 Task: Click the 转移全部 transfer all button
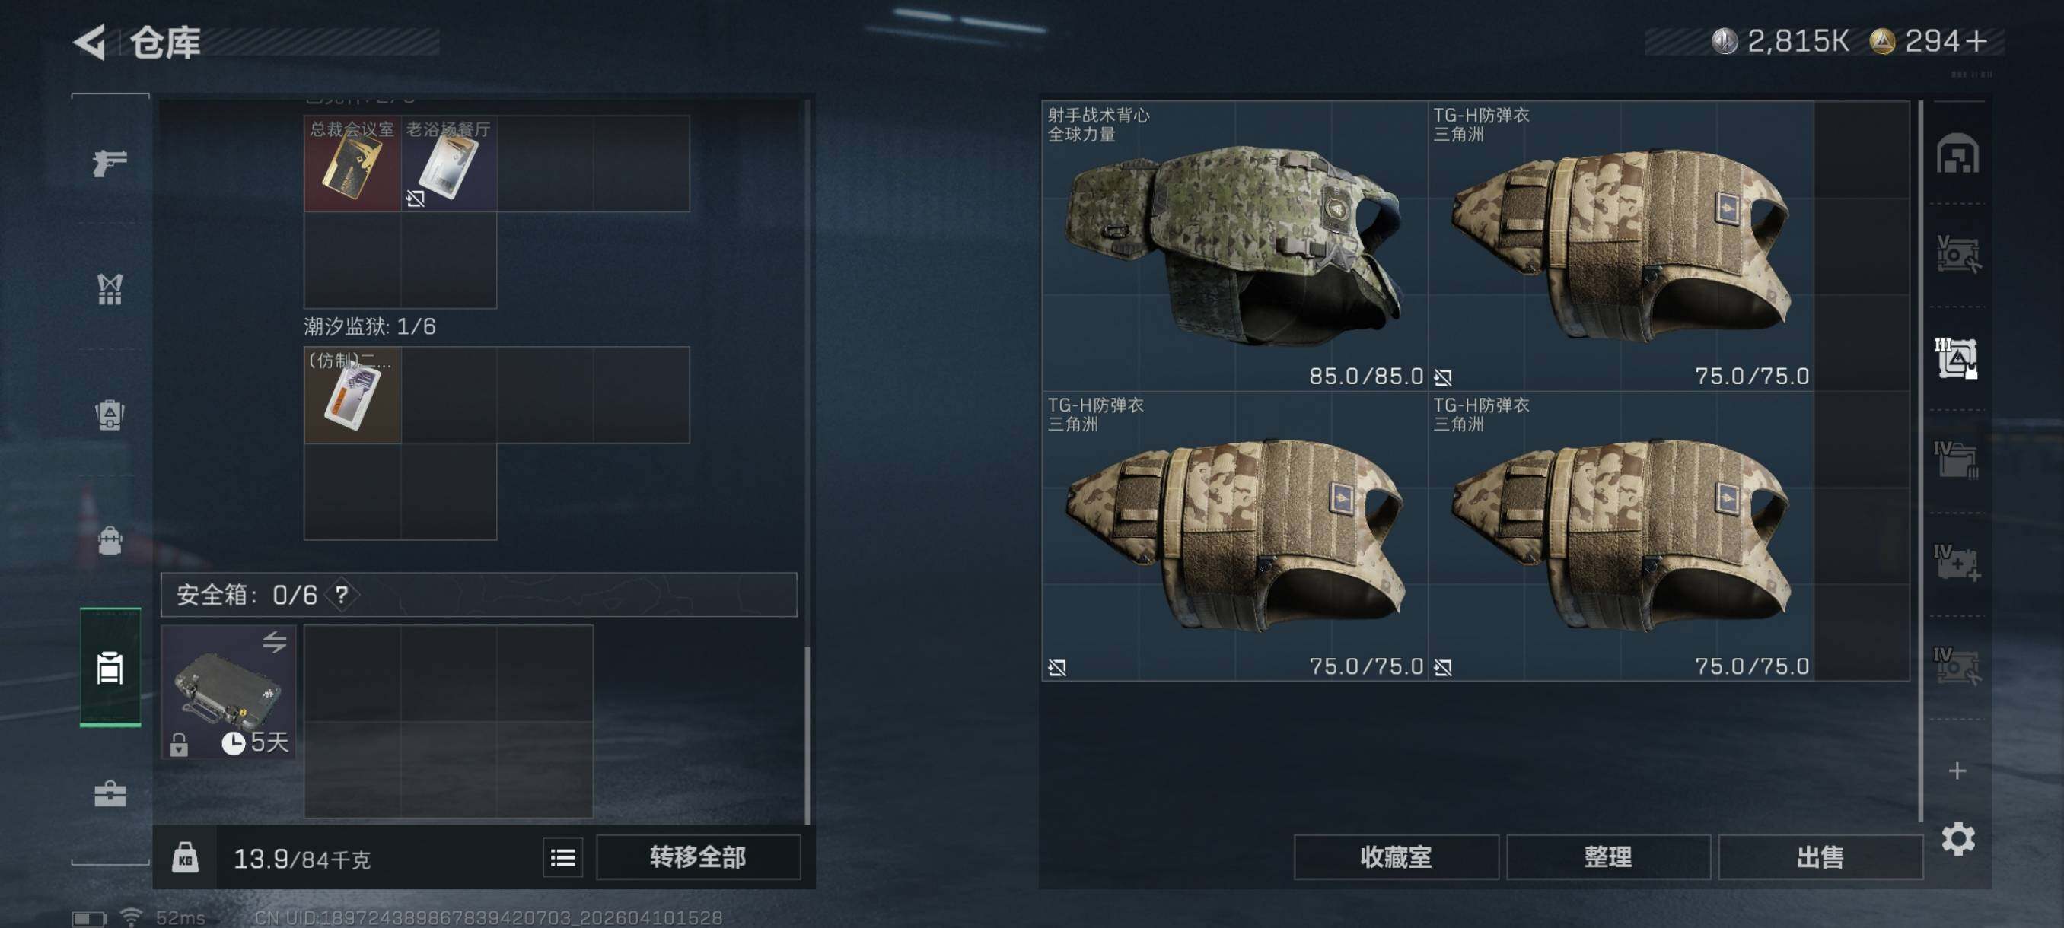click(698, 857)
